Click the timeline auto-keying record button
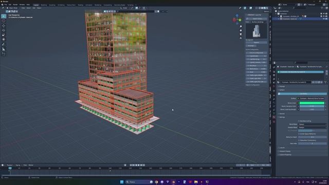Screen dimensions: 329x185 (125, 165)
